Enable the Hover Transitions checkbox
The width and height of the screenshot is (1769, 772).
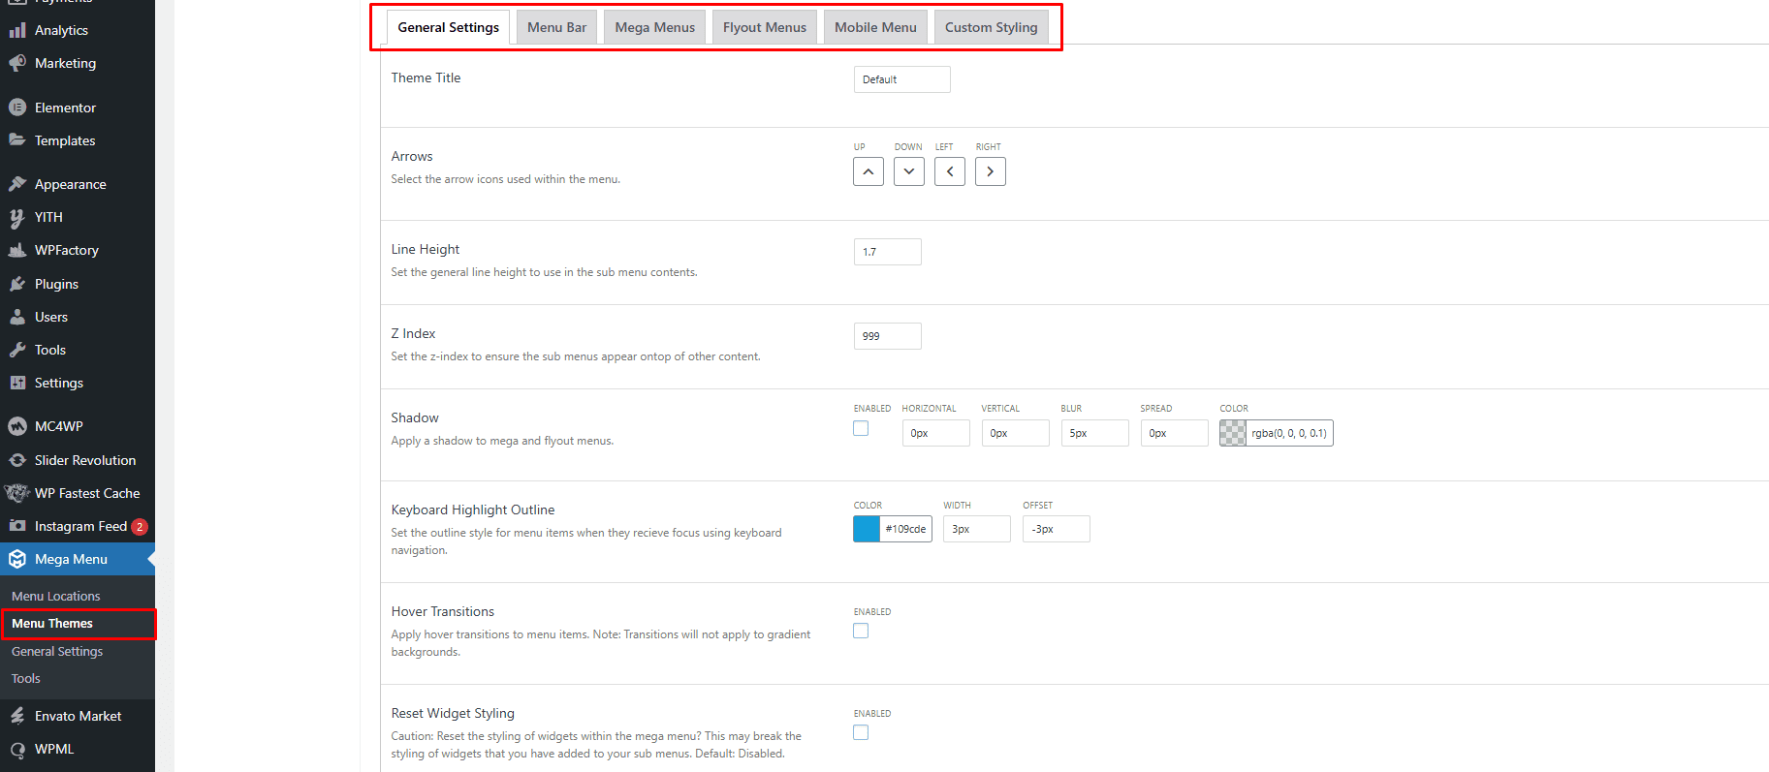tap(861, 632)
